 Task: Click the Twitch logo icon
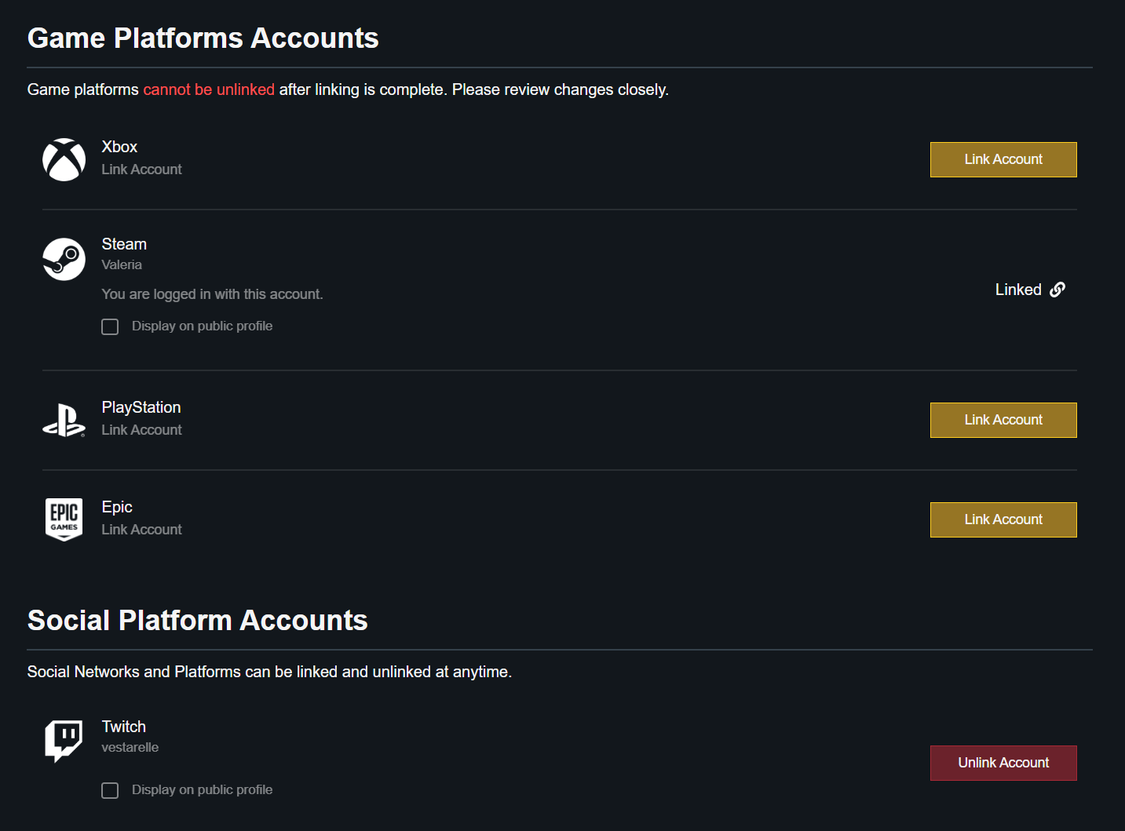64,741
